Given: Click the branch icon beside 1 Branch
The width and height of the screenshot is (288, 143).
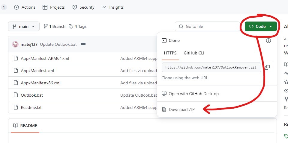Looking at the screenshot, I should [x=46, y=27].
